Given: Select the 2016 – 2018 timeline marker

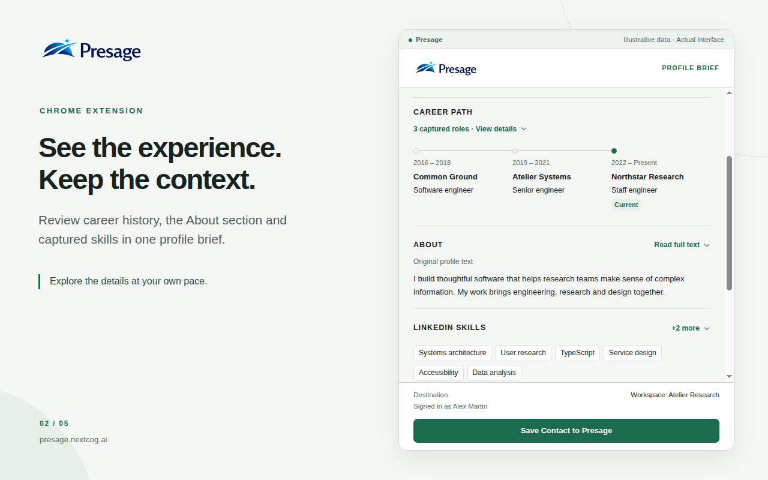Looking at the screenshot, I should pos(416,151).
